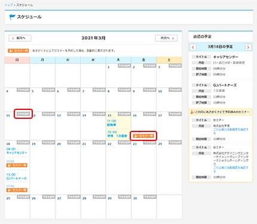This screenshot has height=224, width=257.
Task: Go to the previous month (前月へ)
Action: (20, 38)
